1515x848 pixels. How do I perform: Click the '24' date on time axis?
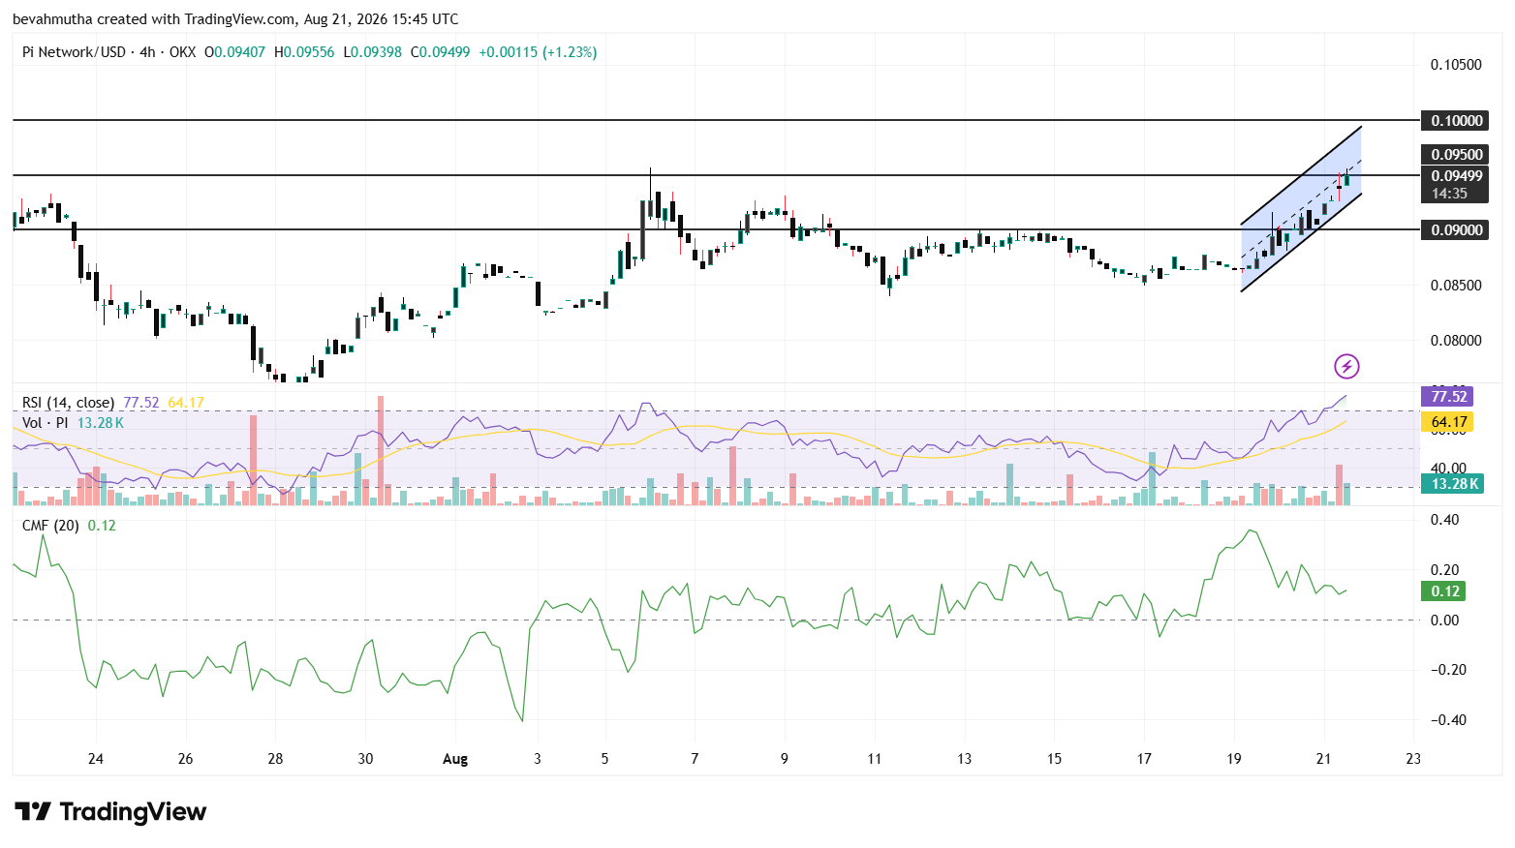pyautogui.click(x=95, y=759)
